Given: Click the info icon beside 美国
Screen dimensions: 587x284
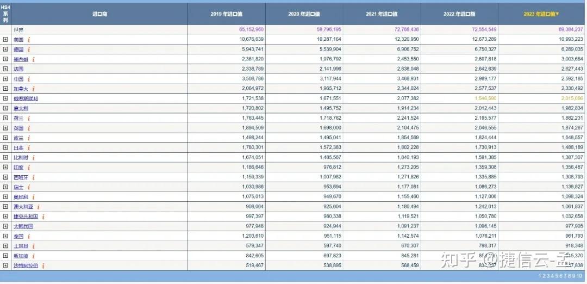Looking at the screenshot, I should (x=29, y=40).
